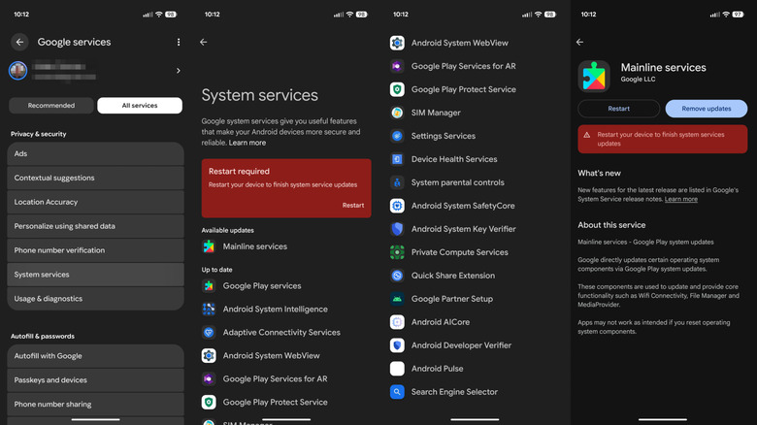The image size is (757, 425).
Task: Open Learn more link under What's new
Action: (680, 199)
